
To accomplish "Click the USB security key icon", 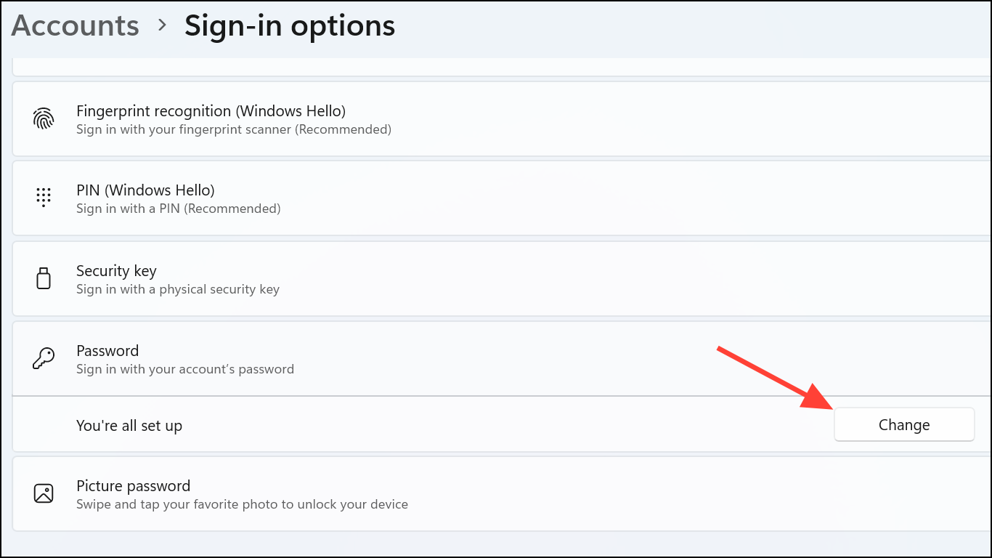I will (x=44, y=278).
